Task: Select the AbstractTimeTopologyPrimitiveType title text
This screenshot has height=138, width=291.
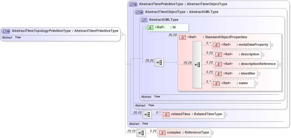Action: coord(65,31)
